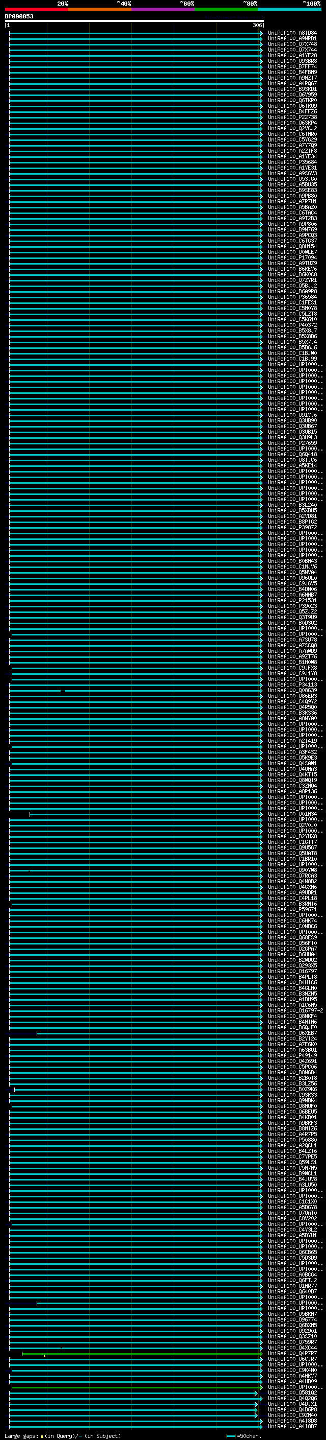The height and width of the screenshot is (1440, 326).
Task: Select label UniRef100_P22738
Action: (292, 117)
